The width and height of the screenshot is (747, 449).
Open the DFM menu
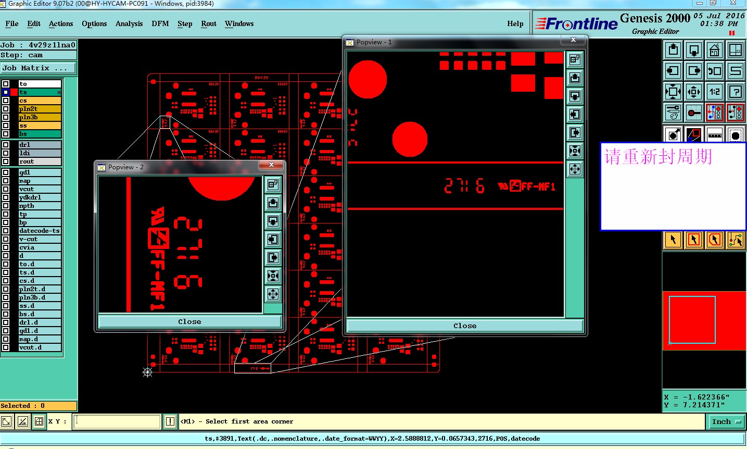point(160,23)
